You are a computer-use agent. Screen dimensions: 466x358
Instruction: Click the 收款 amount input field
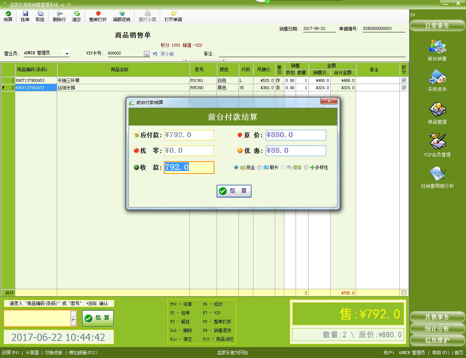[189, 167]
